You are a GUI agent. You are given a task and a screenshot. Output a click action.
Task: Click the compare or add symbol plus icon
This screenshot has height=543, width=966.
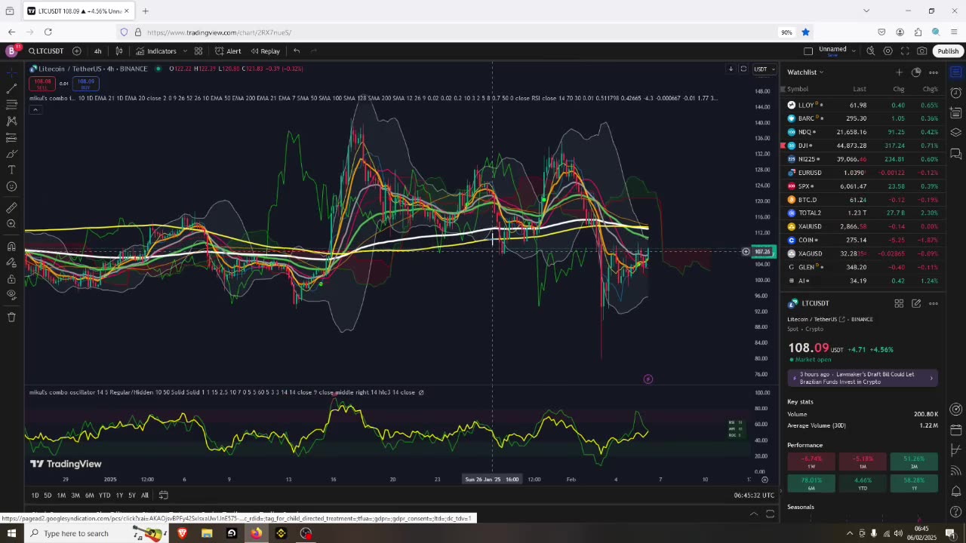click(77, 51)
